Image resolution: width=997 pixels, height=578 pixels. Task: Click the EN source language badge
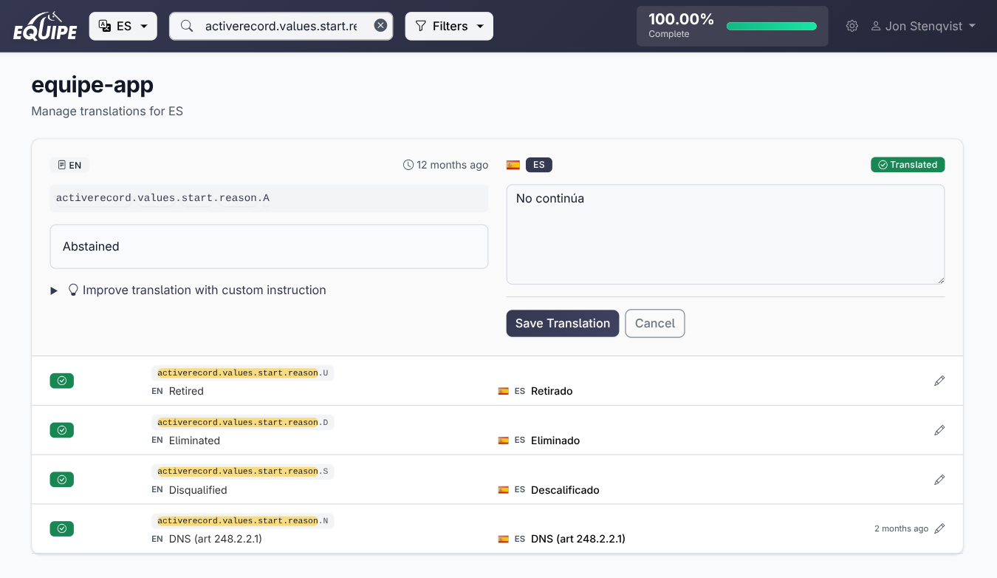point(69,166)
